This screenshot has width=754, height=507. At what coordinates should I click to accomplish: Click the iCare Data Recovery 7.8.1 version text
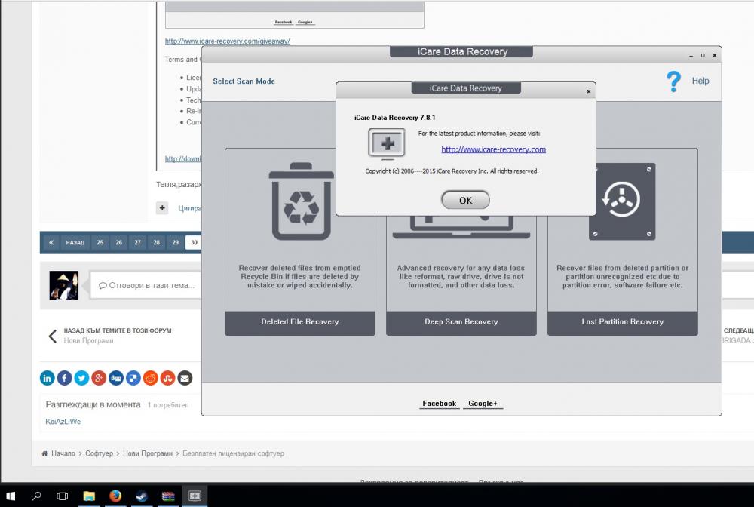(x=395, y=118)
